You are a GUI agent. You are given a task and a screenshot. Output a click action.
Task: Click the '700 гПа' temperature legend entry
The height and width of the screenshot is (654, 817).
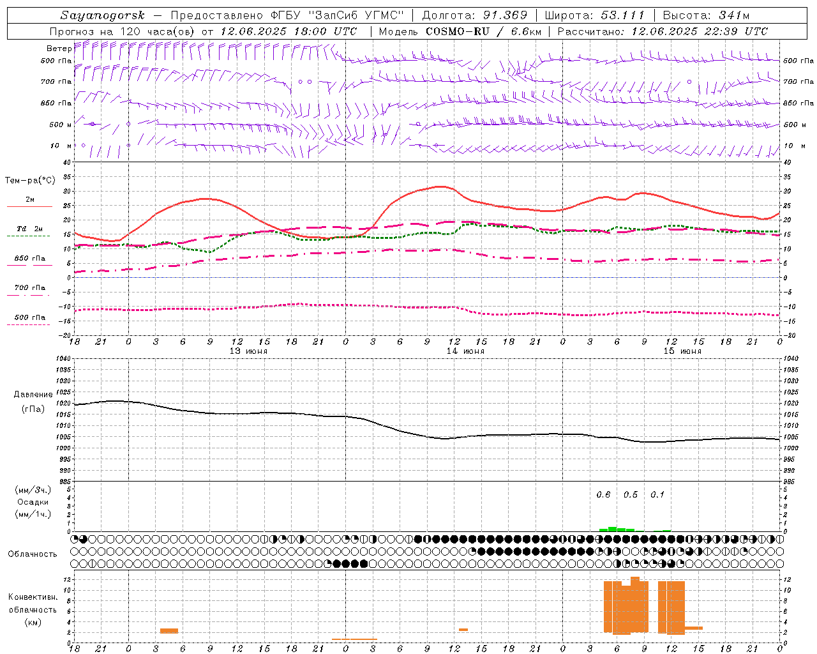pyautogui.click(x=30, y=288)
